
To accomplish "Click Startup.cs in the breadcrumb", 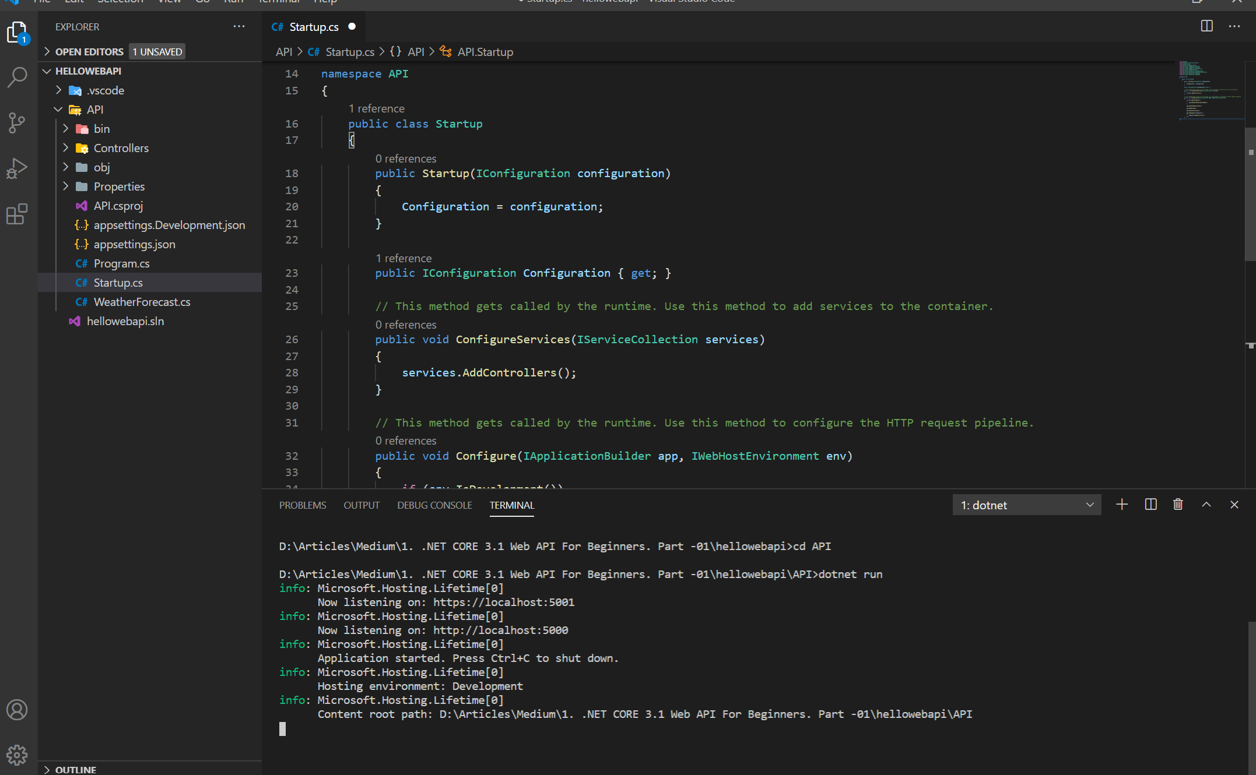I will click(350, 52).
